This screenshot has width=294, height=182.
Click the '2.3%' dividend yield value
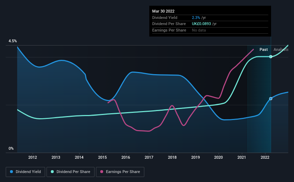pos(196,18)
